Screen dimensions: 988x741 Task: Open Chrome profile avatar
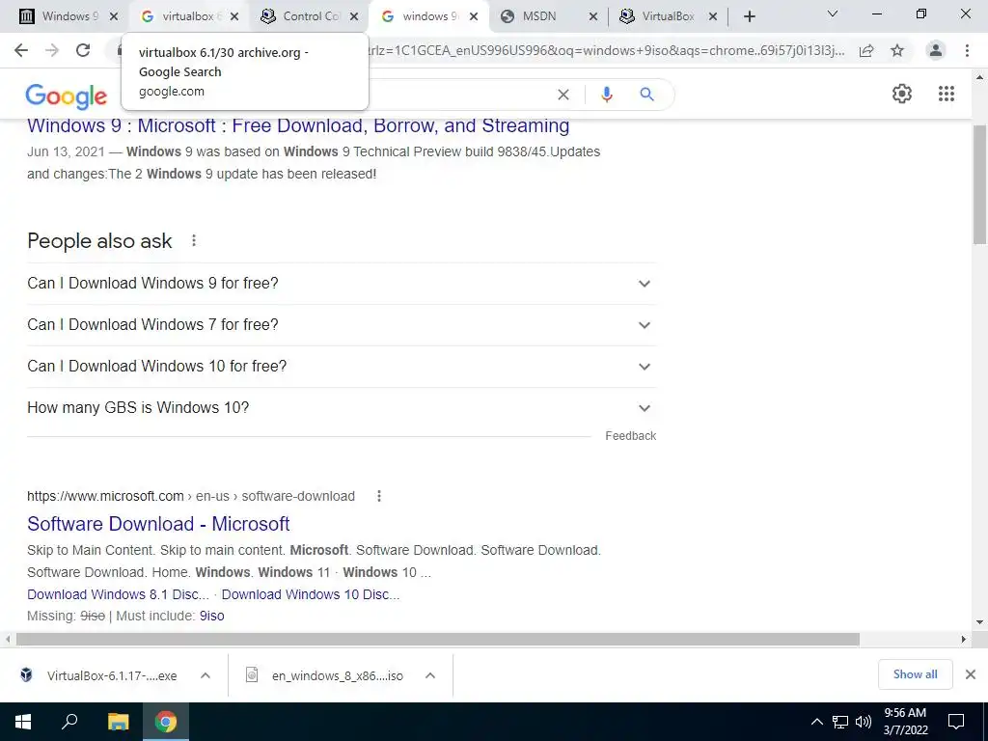tap(936, 50)
